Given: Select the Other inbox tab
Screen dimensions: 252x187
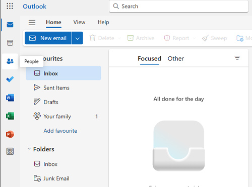Looking at the screenshot, I should (x=176, y=58).
